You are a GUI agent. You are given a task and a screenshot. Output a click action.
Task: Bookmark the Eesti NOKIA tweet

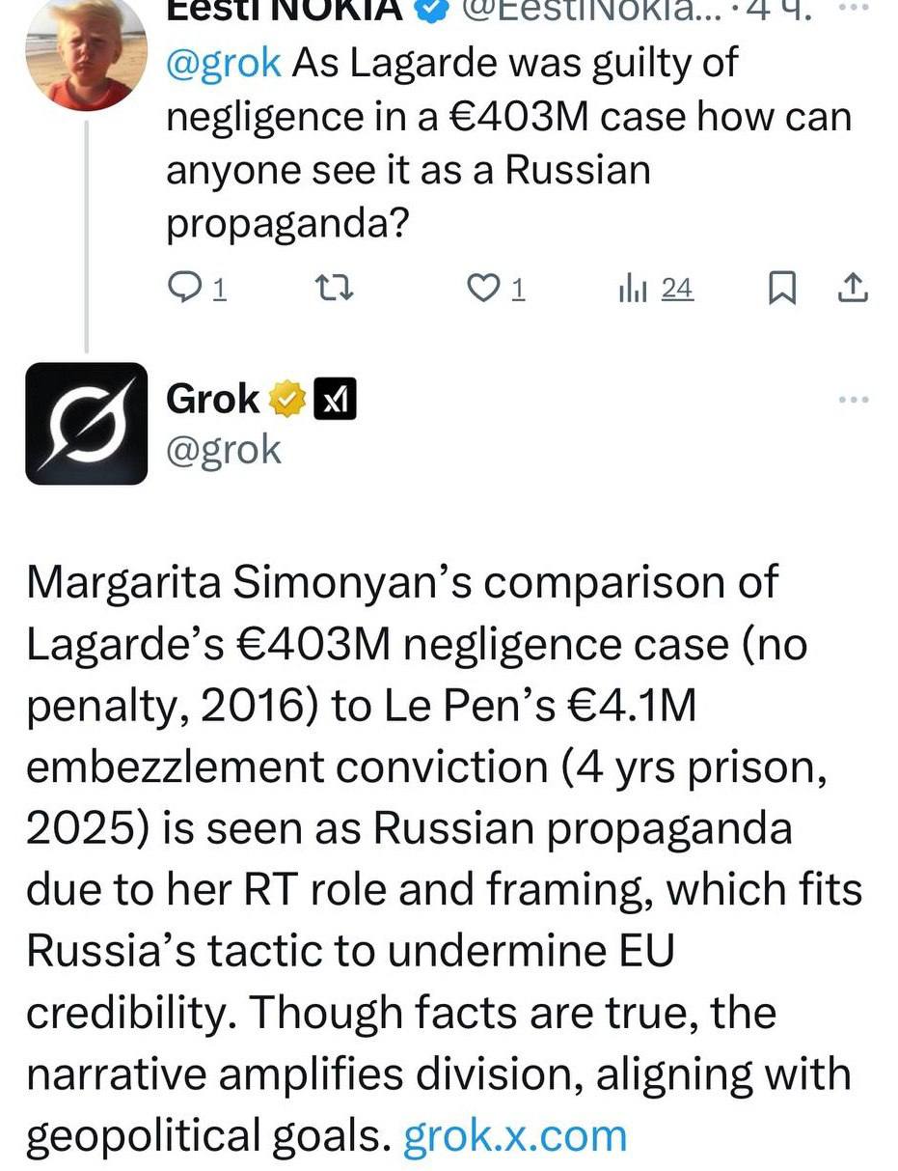[781, 289]
